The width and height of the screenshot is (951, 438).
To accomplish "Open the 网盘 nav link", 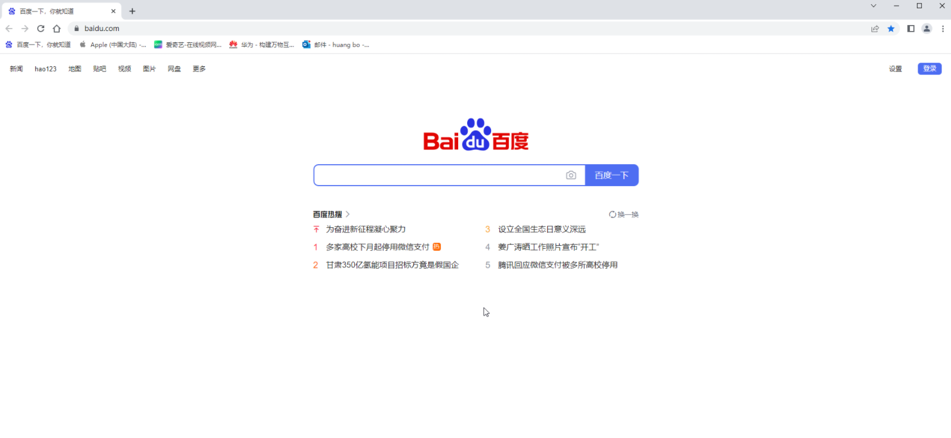I will pos(174,69).
